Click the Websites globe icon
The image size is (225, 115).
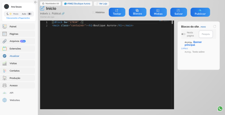4,100
